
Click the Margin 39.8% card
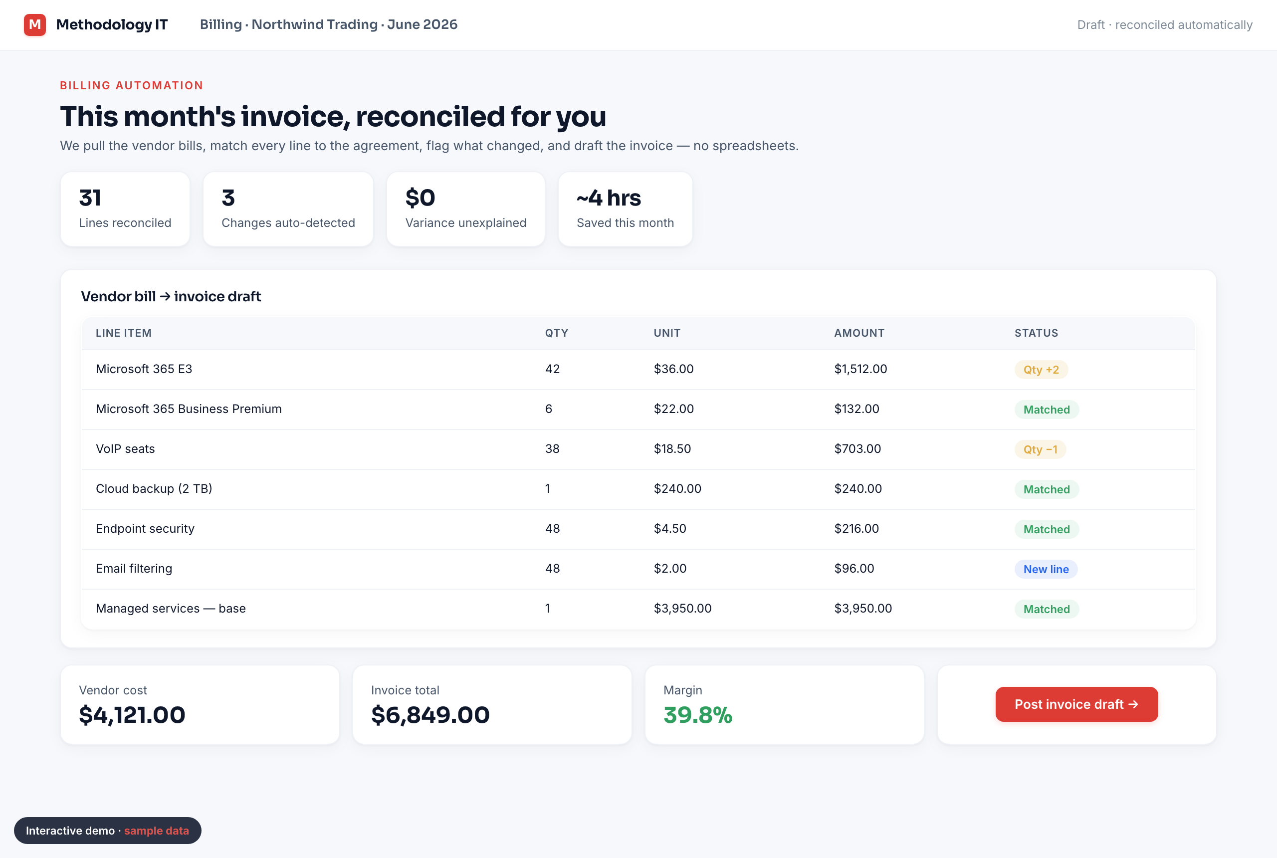(x=784, y=705)
